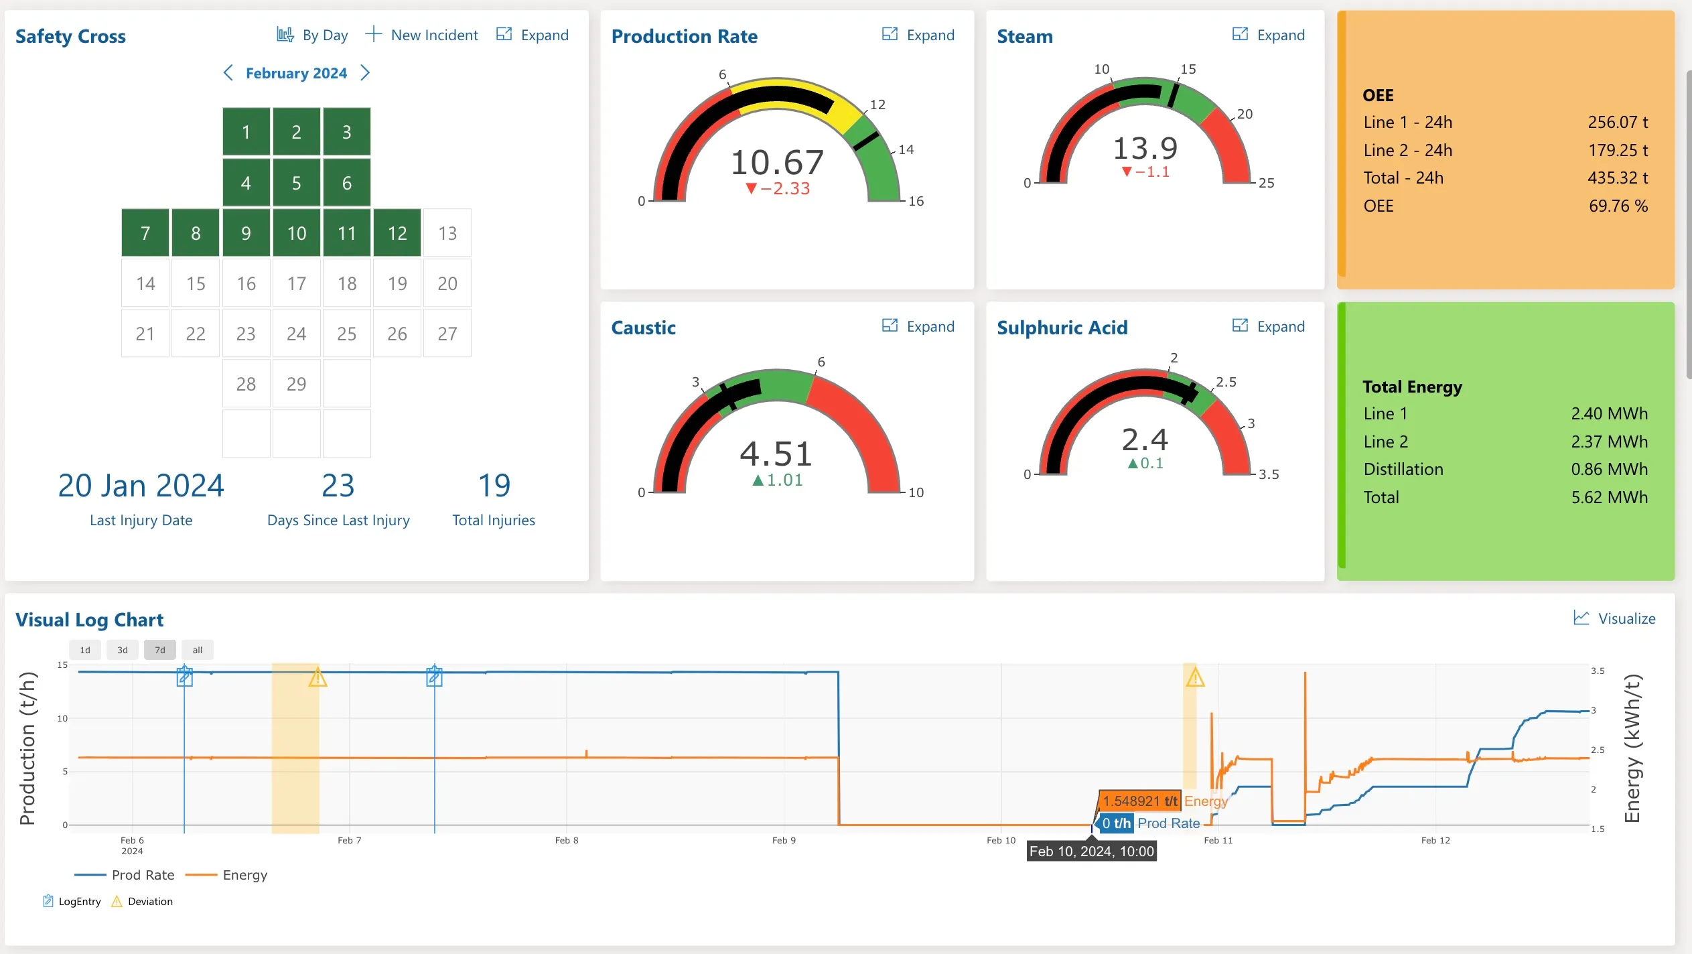Click the Steam gauge value 13.9
Image resolution: width=1692 pixels, height=954 pixels.
click(x=1145, y=148)
